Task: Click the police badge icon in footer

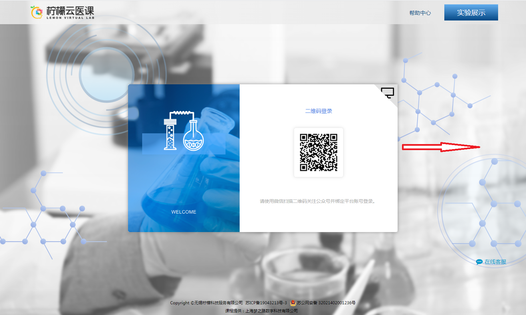Action: pyautogui.click(x=293, y=303)
